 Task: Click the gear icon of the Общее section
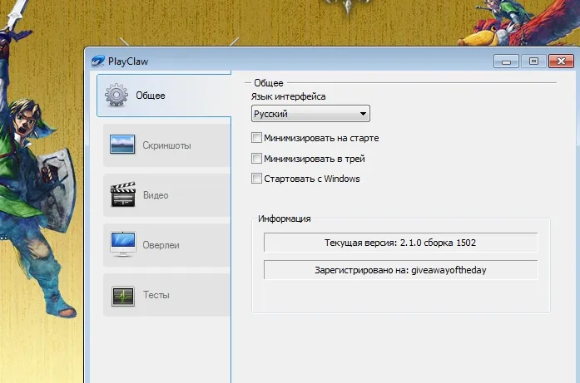click(116, 96)
